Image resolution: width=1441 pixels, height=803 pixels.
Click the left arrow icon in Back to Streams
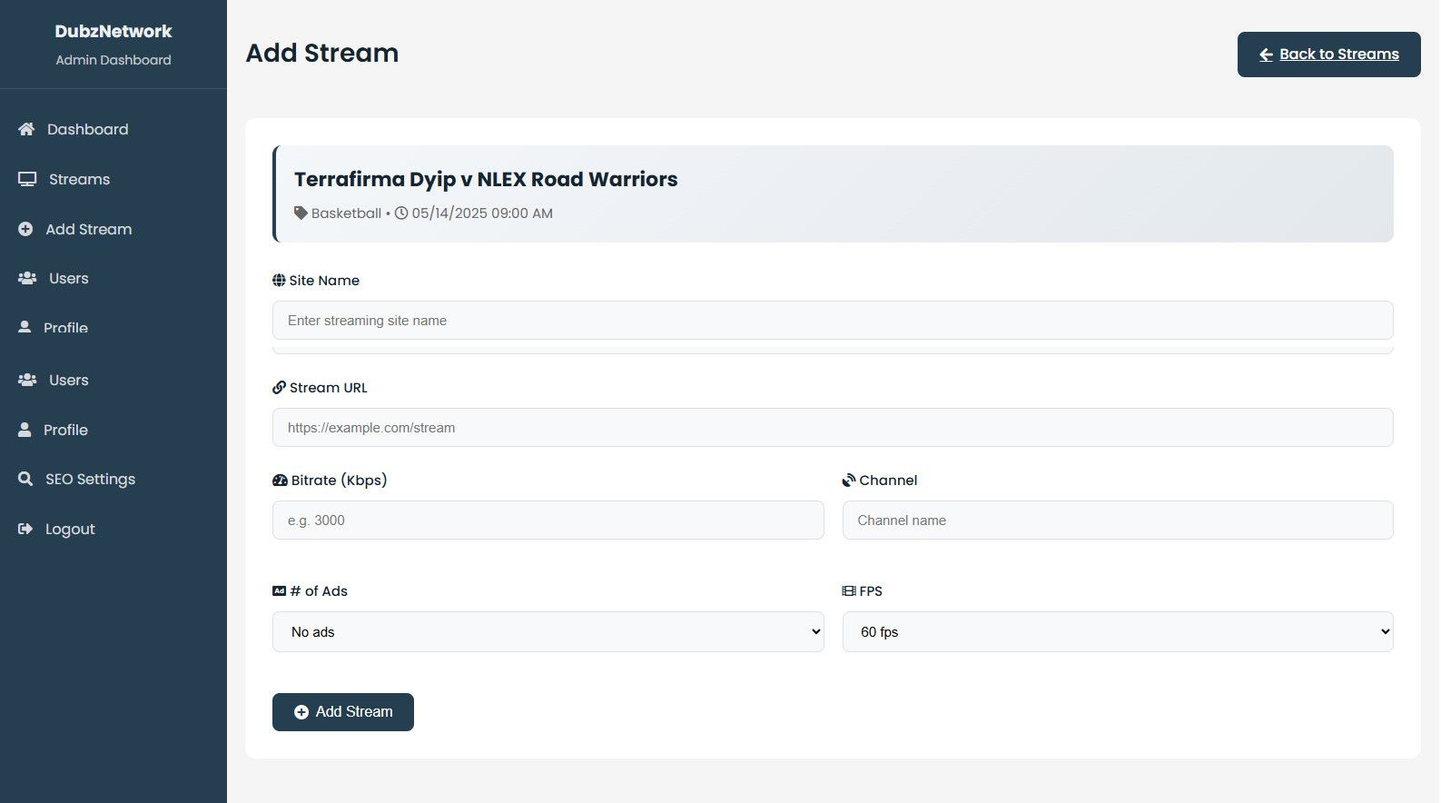point(1266,55)
